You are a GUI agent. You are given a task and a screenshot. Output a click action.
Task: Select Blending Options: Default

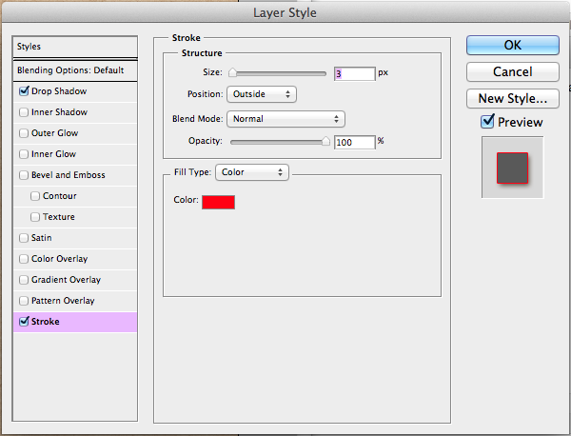(x=75, y=70)
